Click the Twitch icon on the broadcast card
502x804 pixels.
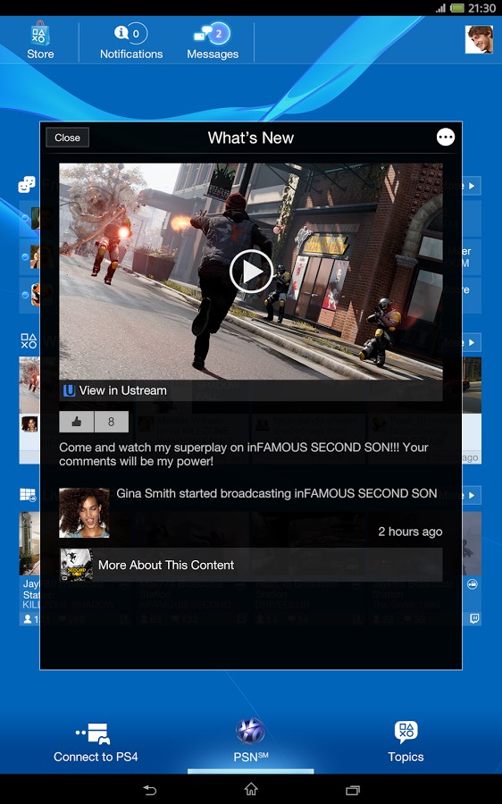point(475,618)
